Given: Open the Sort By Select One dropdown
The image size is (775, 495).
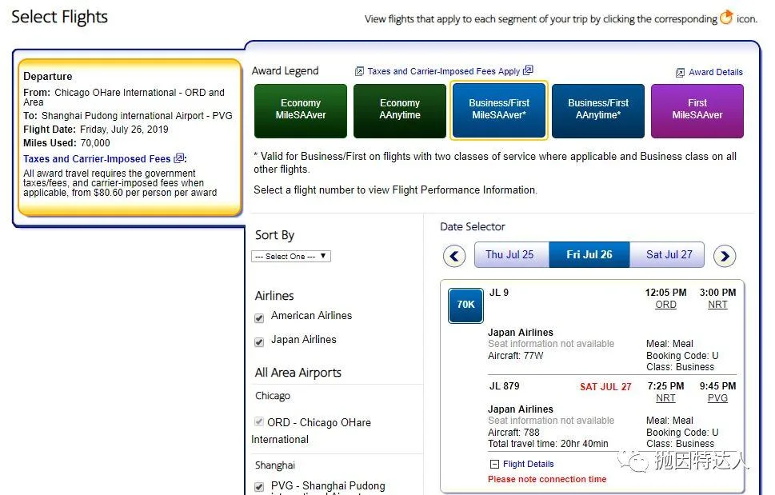Looking at the screenshot, I should pos(291,257).
